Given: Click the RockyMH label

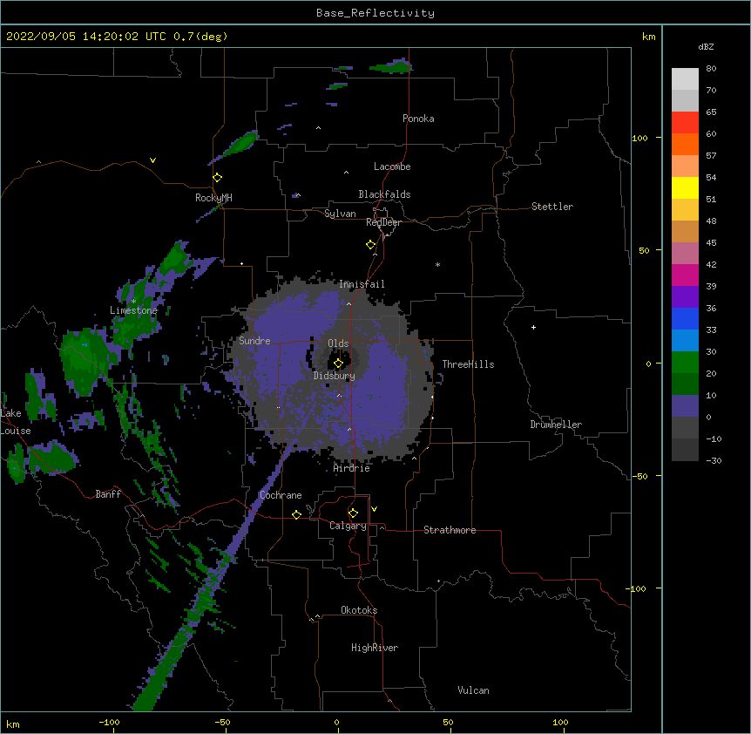Looking at the screenshot, I should (213, 198).
